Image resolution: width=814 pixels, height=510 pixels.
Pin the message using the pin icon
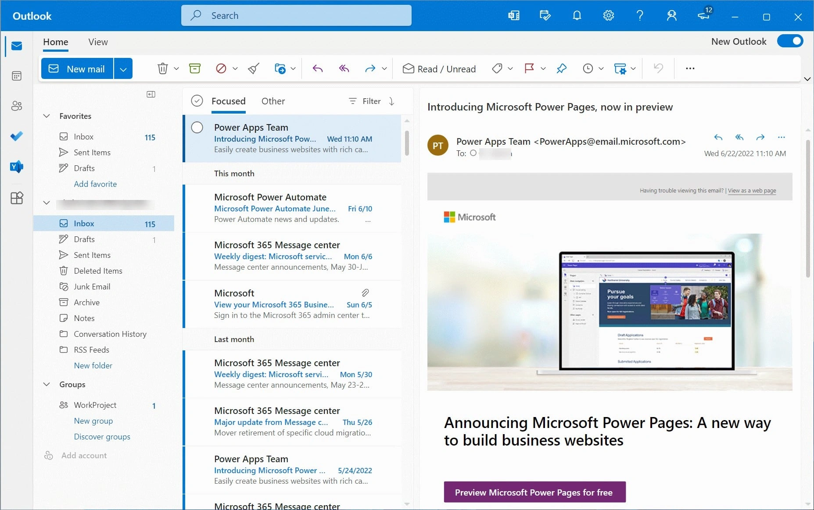(x=561, y=68)
